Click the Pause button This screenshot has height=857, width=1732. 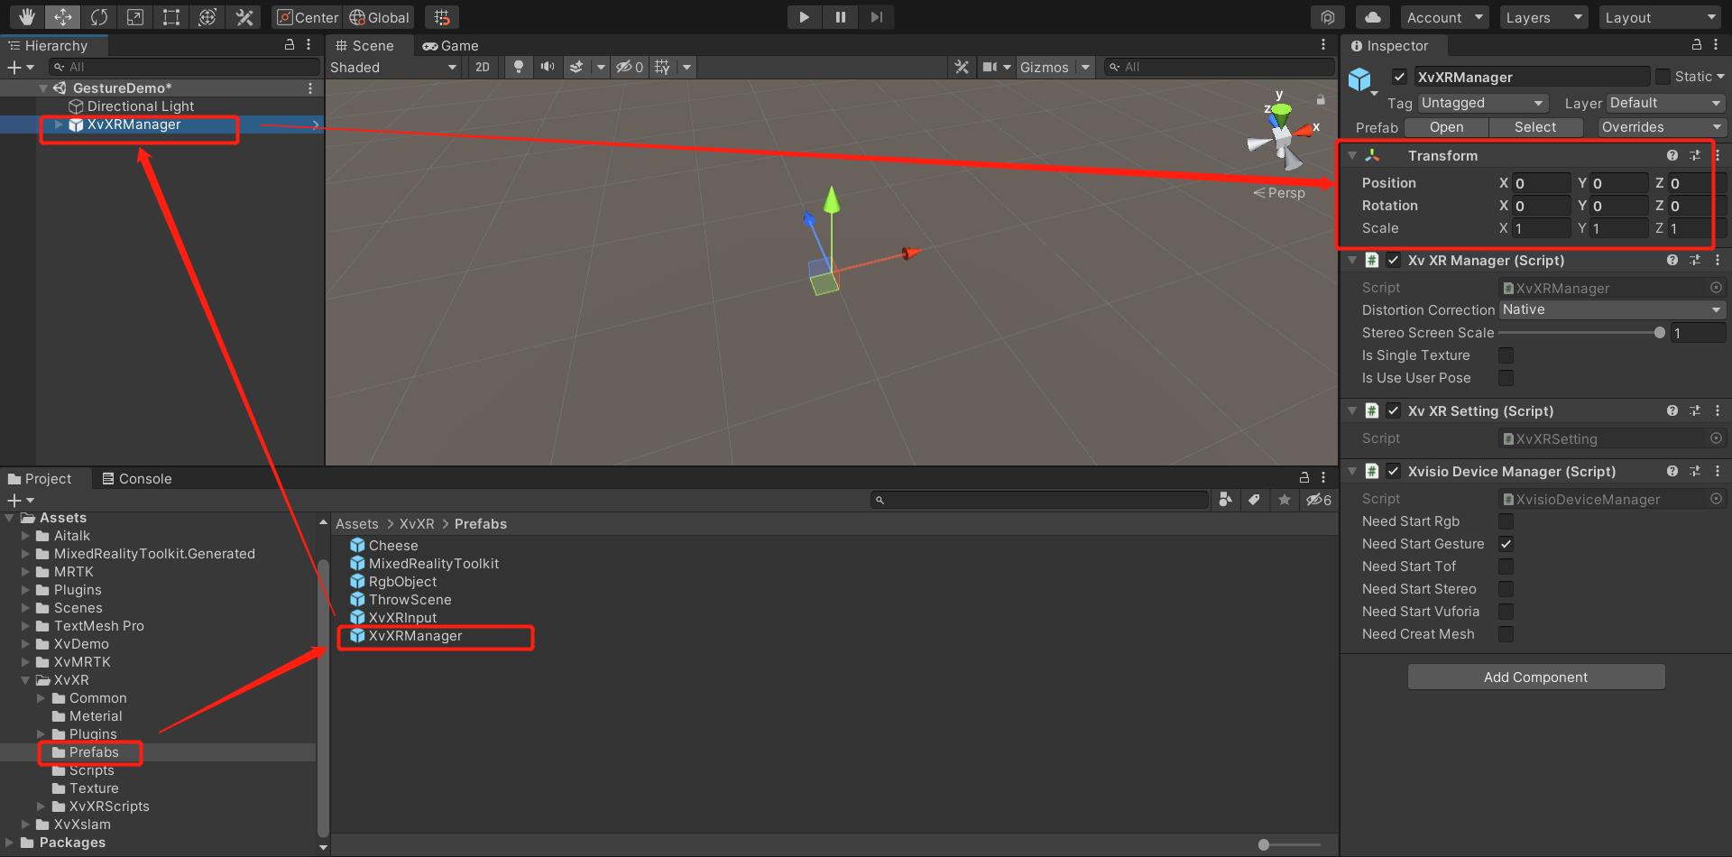tap(840, 17)
